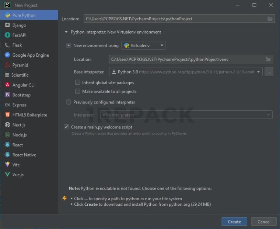The height and width of the screenshot is (229, 280).
Task: Click the React Native icon
Action: (7, 155)
